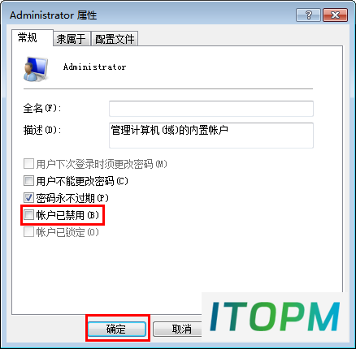Click the 全名(F) label
The image size is (356, 349).
(x=42, y=109)
